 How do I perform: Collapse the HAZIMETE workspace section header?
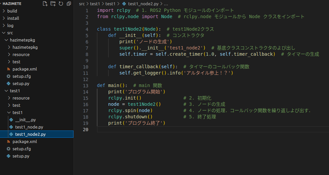tap(12, 4)
